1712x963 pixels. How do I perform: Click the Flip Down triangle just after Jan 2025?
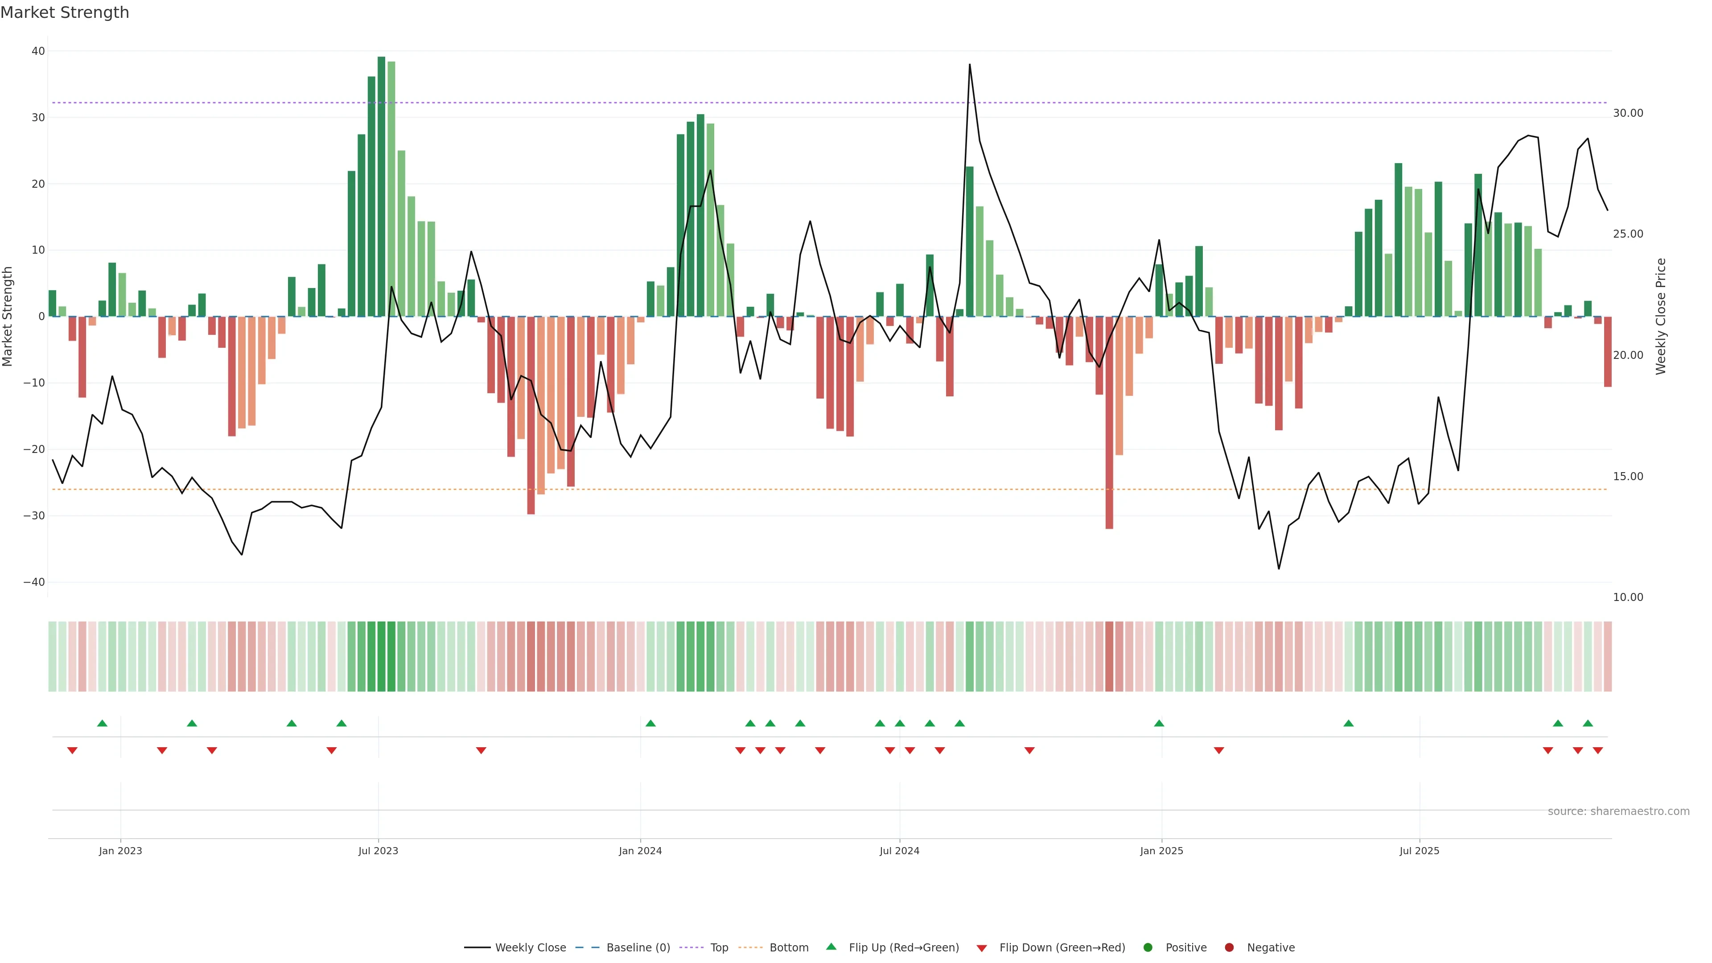pyautogui.click(x=1219, y=750)
